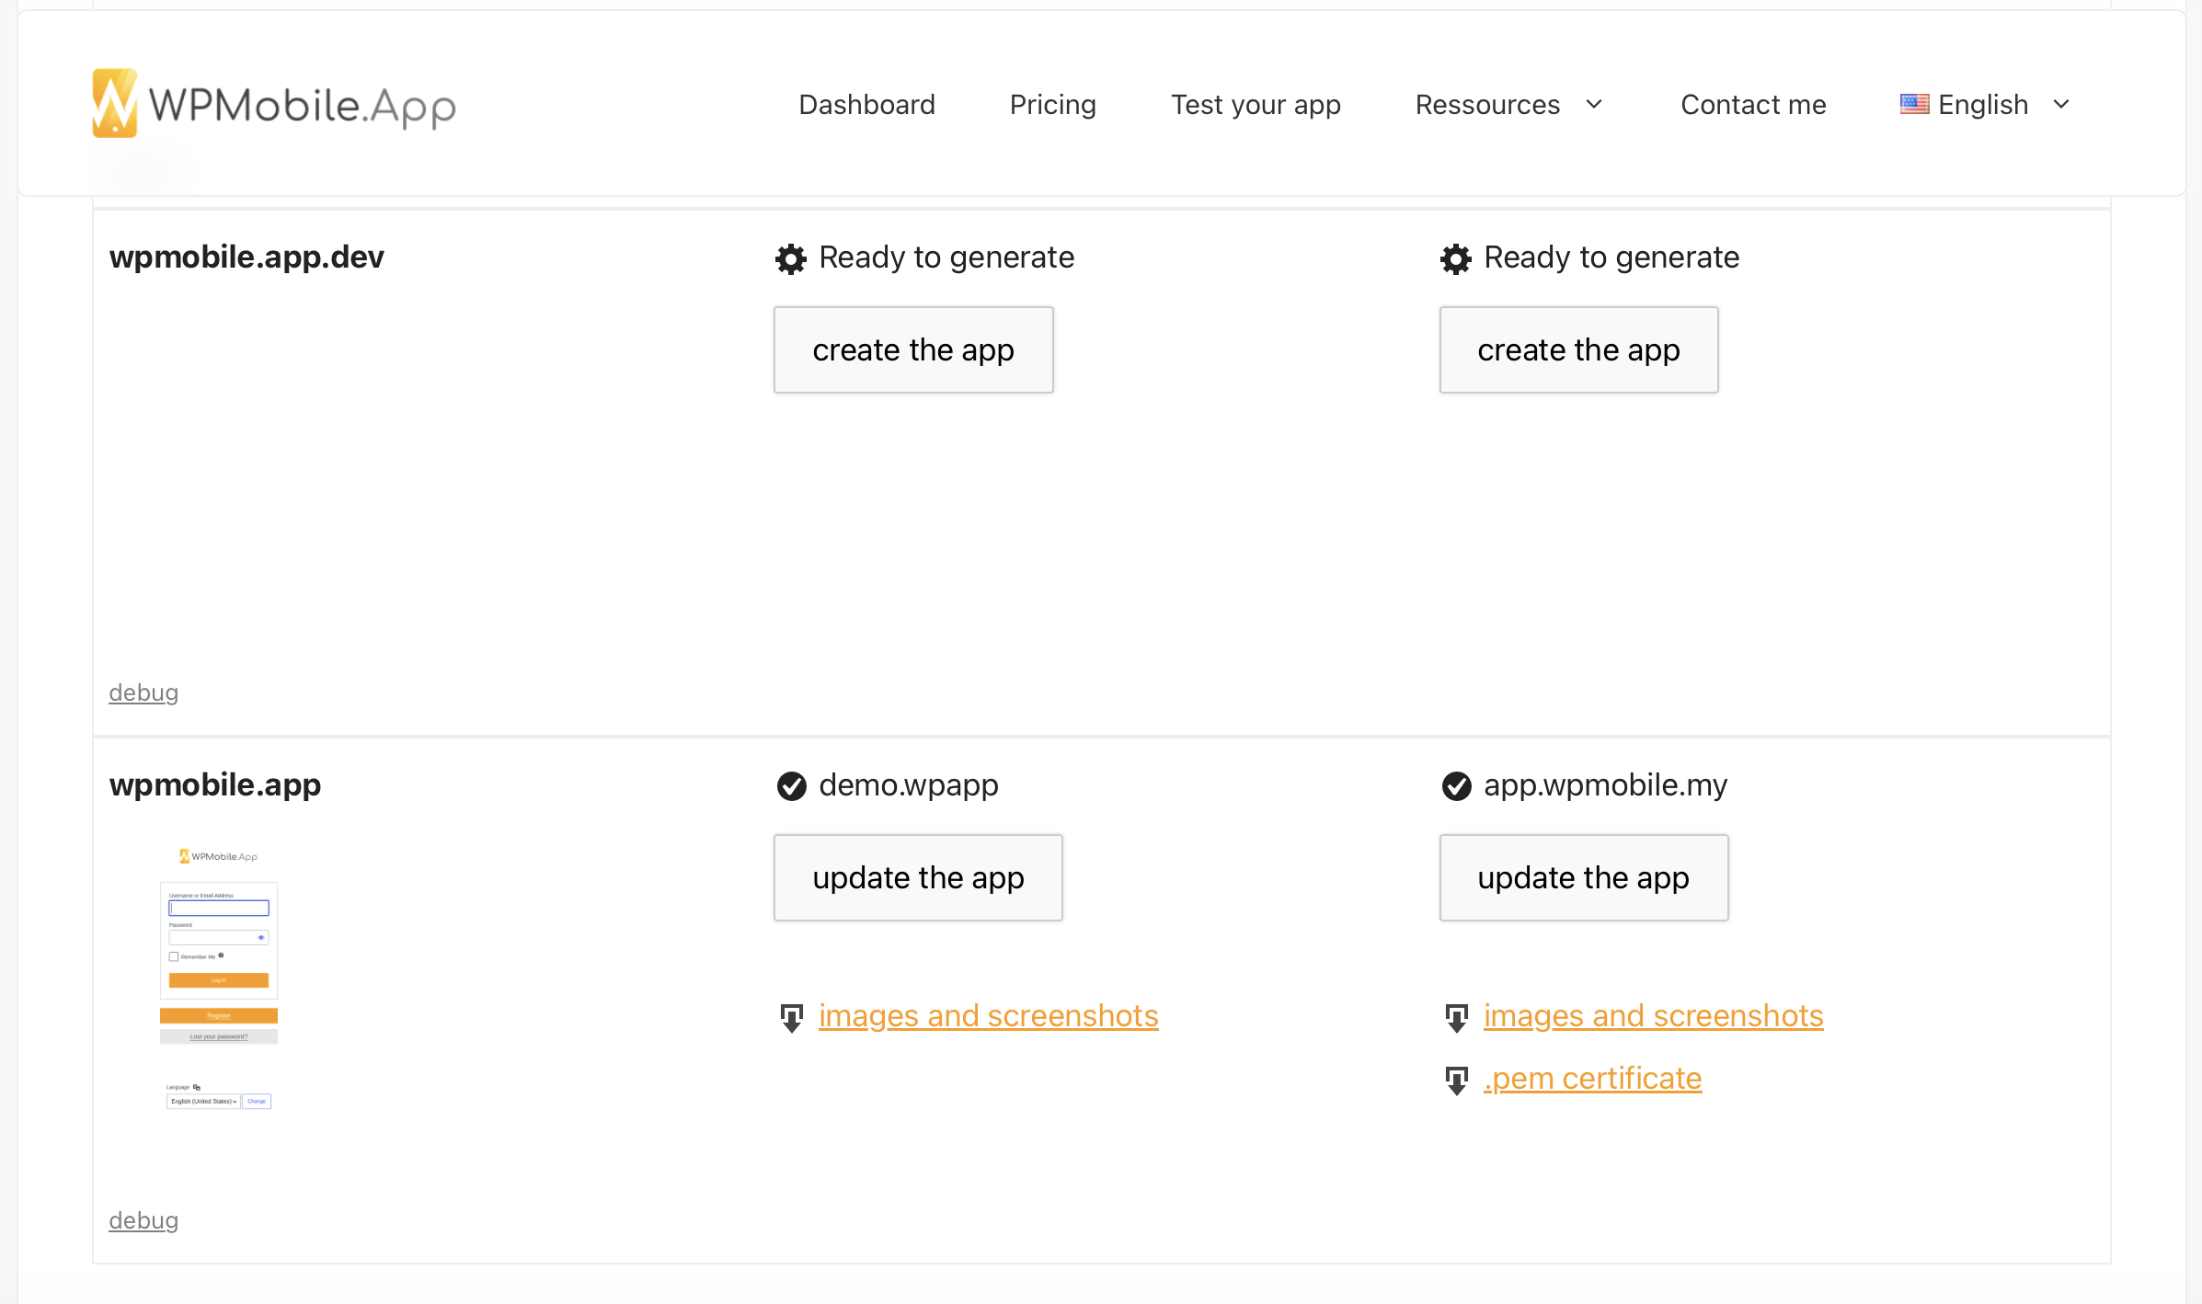Click the second Ready to generate status text
The image size is (2202, 1304).
(x=1611, y=257)
